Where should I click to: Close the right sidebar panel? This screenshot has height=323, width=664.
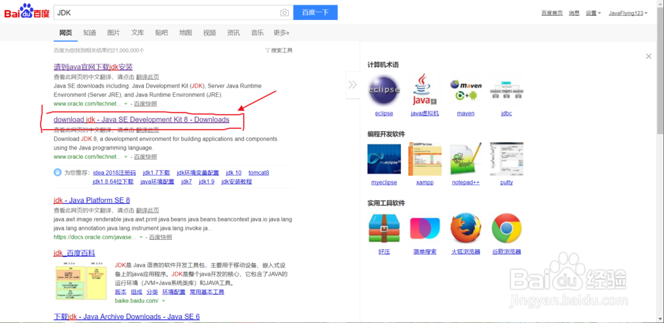[648, 56]
